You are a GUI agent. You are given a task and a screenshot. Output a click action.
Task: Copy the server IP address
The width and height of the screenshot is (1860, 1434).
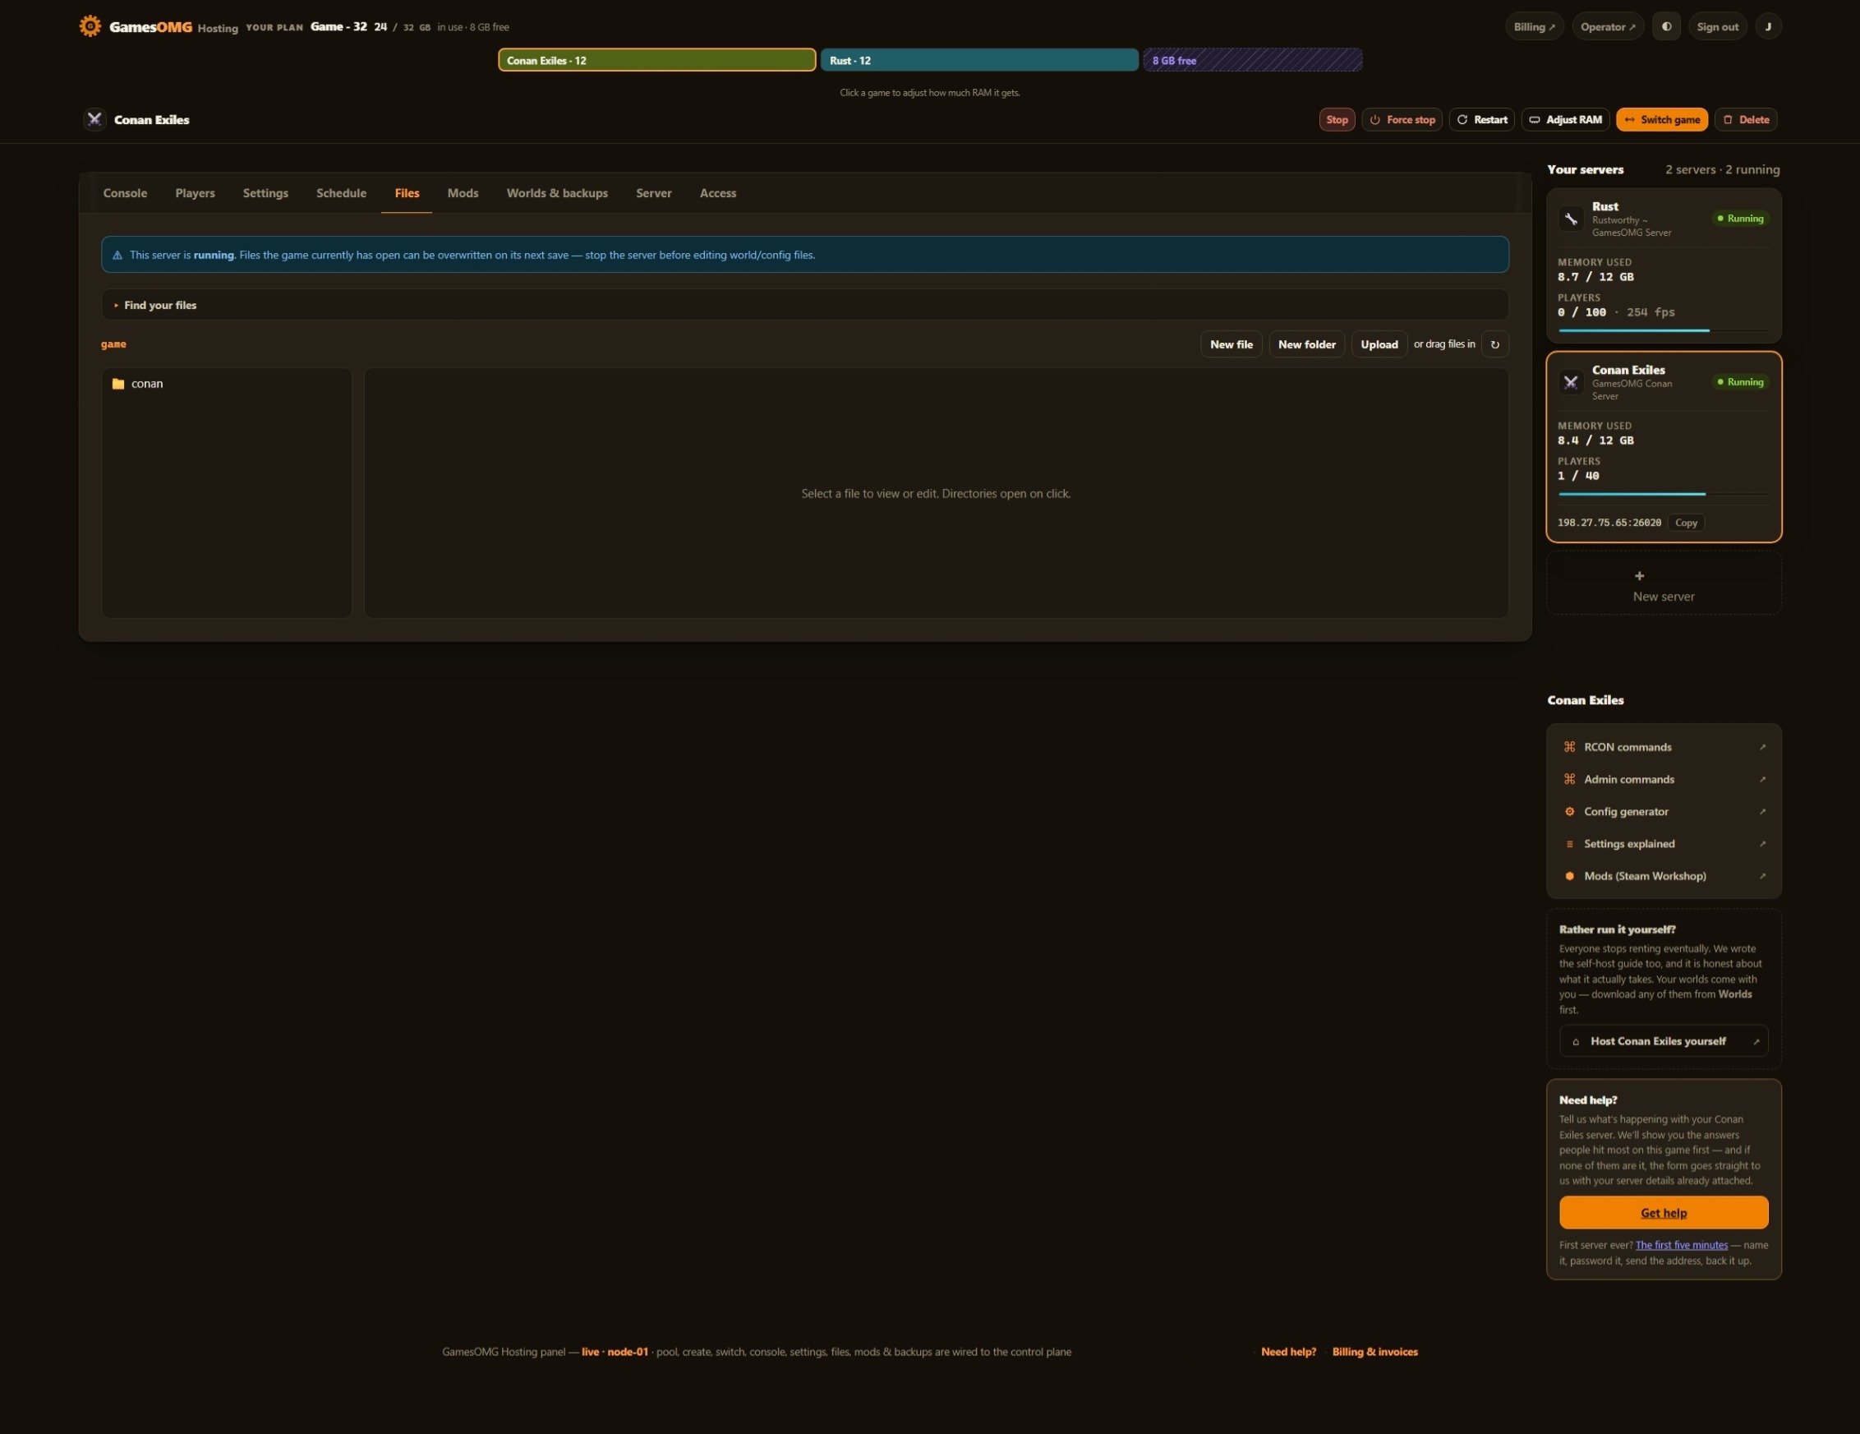[x=1687, y=523]
